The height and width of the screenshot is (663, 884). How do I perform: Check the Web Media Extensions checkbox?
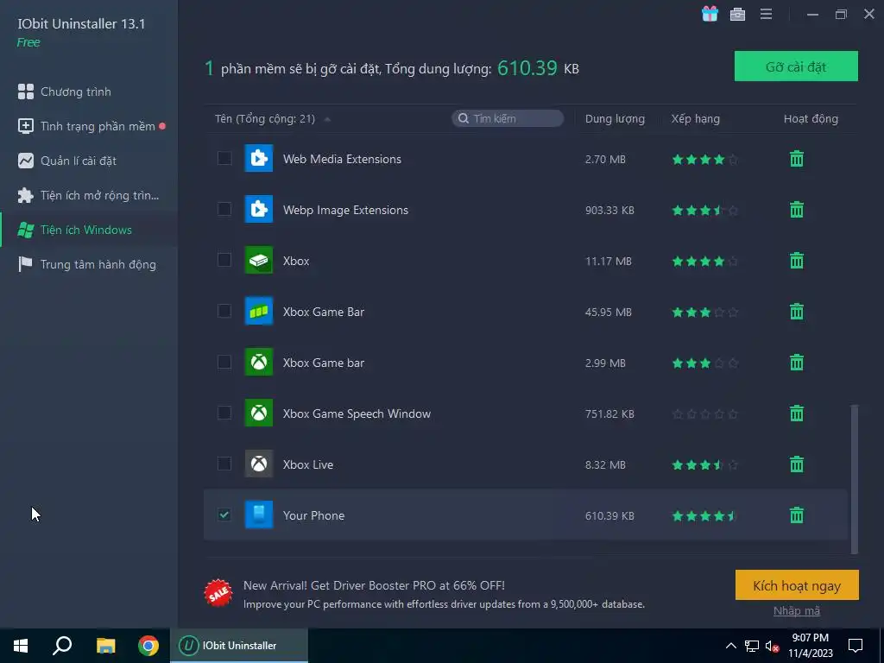click(224, 159)
